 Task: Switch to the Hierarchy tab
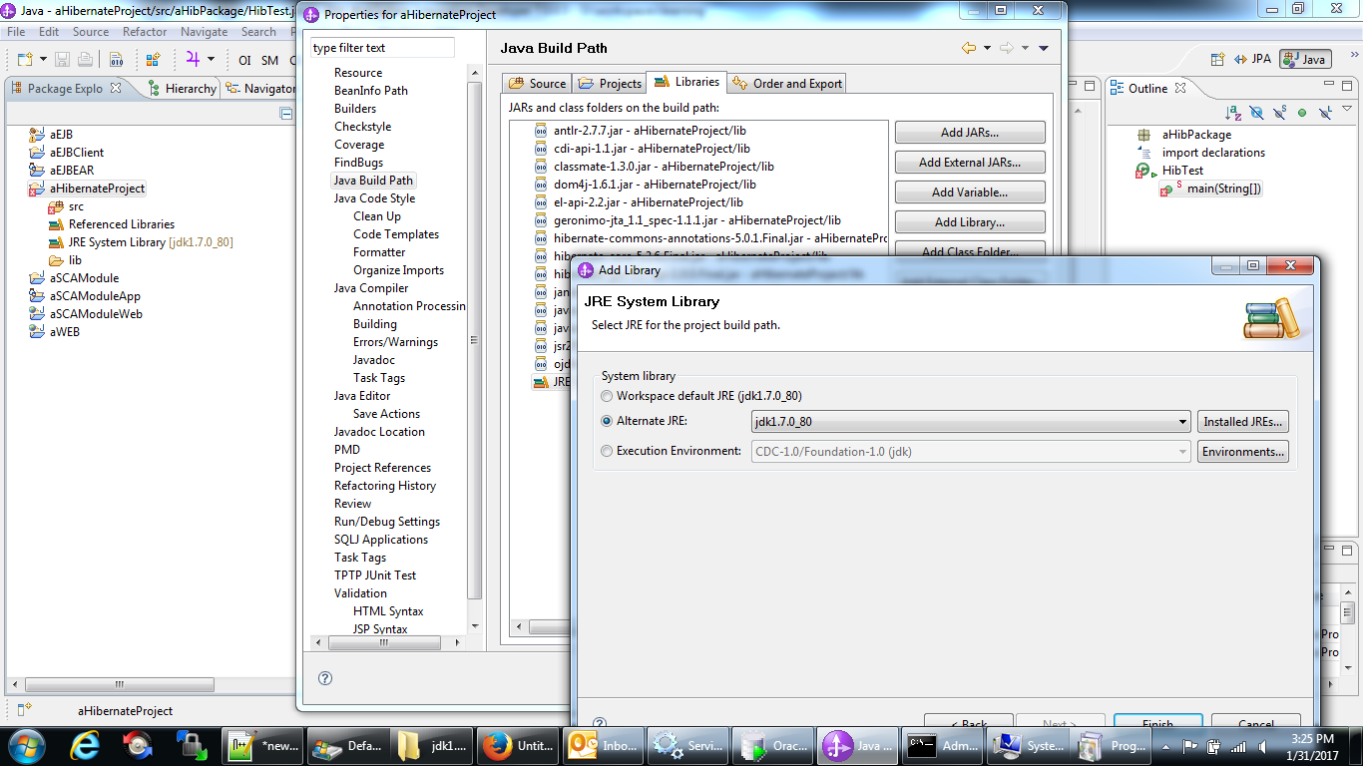pyautogui.click(x=183, y=88)
